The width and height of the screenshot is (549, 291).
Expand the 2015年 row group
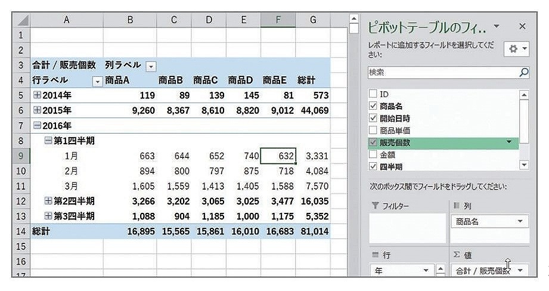37,110
